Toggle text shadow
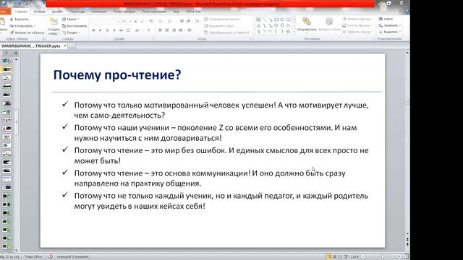 click(x=114, y=30)
